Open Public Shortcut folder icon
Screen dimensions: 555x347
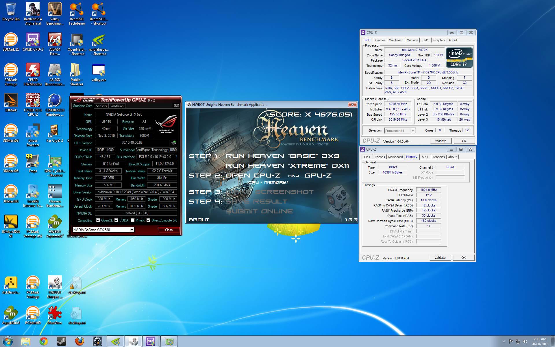pos(77,75)
